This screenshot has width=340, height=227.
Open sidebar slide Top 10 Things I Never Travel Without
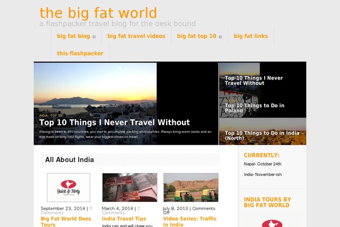254,81
